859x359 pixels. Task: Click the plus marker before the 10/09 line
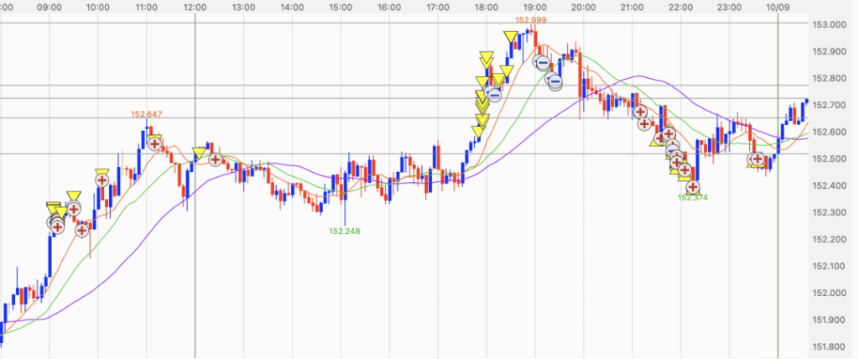coord(758,159)
